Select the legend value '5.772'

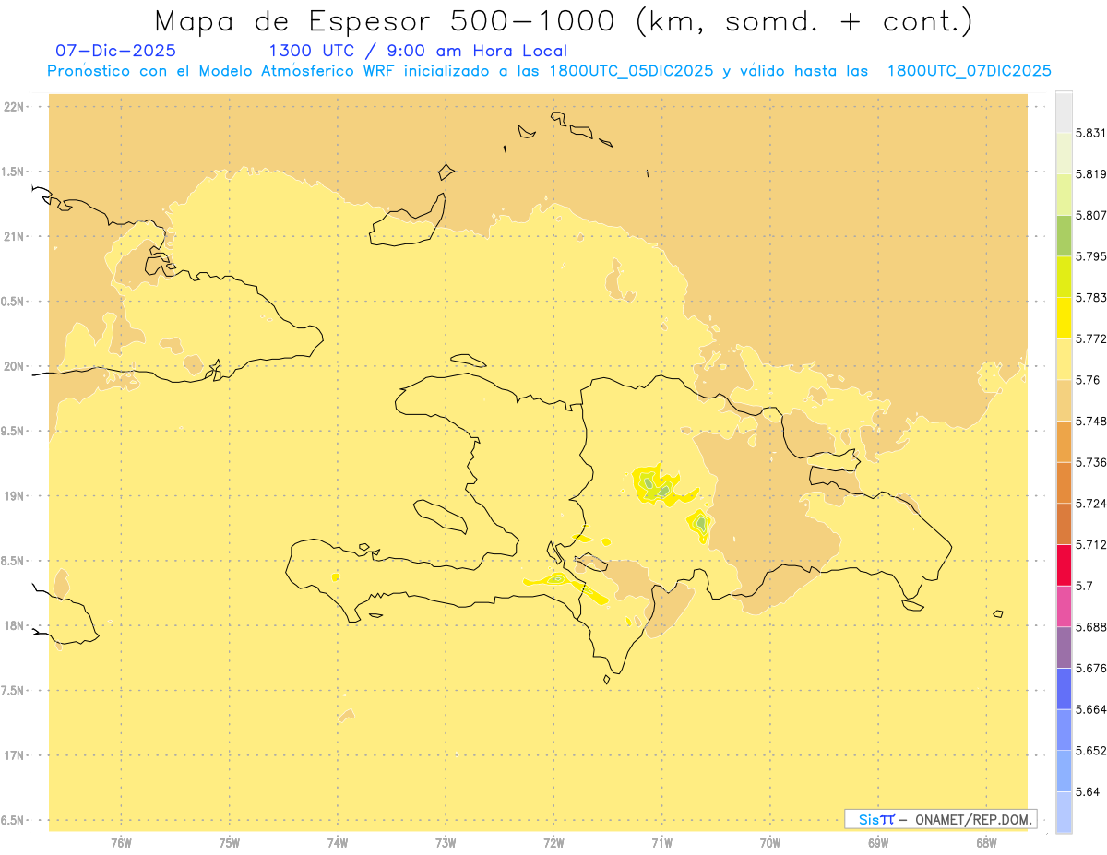click(x=1091, y=338)
